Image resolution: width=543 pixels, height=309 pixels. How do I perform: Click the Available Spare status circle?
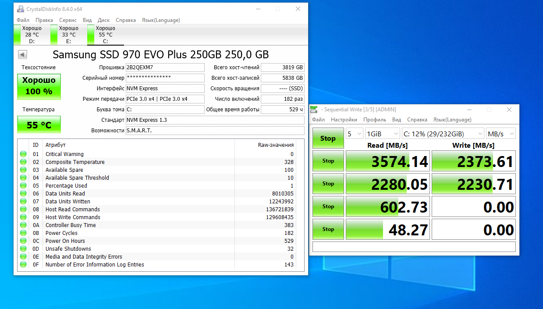23,170
